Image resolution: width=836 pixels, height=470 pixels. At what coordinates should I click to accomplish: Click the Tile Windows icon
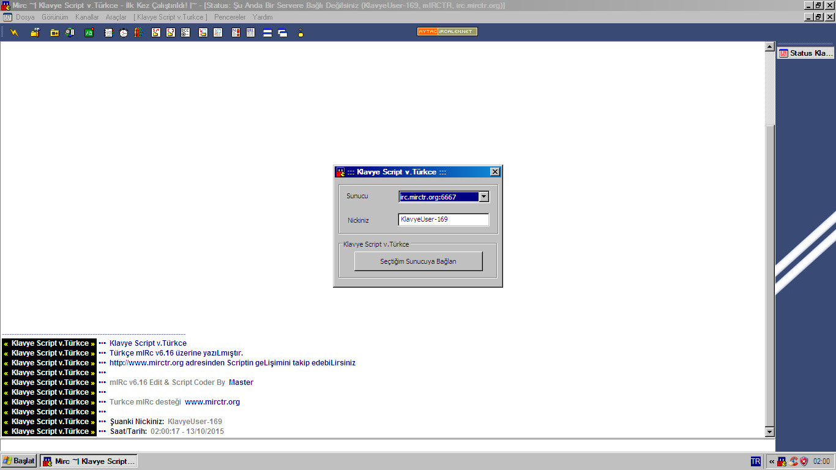[x=267, y=32]
